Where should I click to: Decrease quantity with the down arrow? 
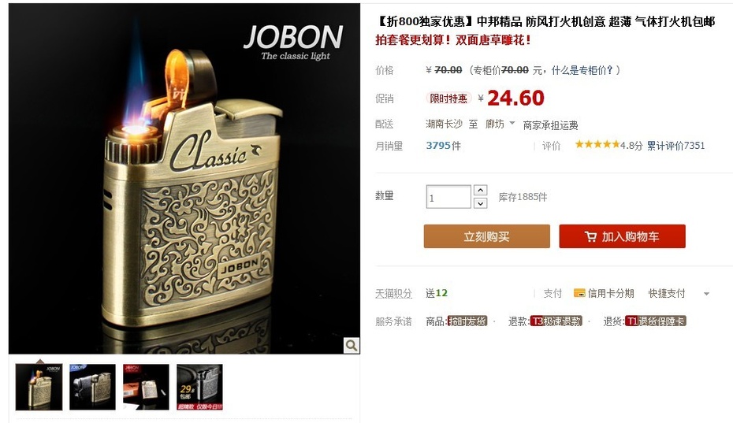pos(481,203)
